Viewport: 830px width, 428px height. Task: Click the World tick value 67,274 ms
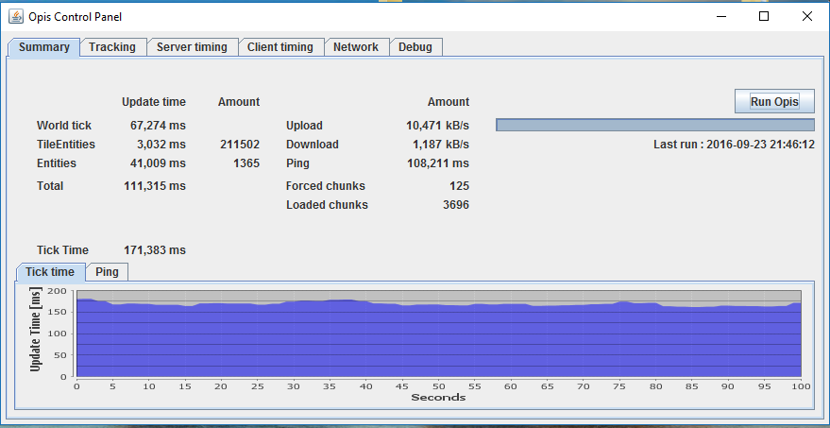coord(158,126)
